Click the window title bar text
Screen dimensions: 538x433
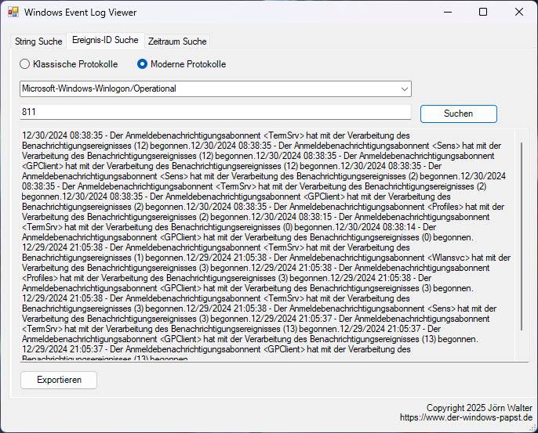(80, 13)
